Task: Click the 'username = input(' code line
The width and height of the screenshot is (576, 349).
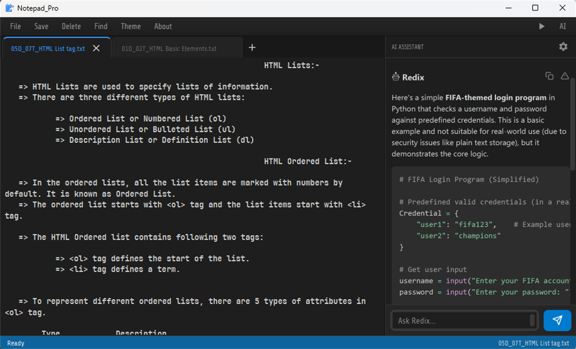Action: (x=485, y=281)
